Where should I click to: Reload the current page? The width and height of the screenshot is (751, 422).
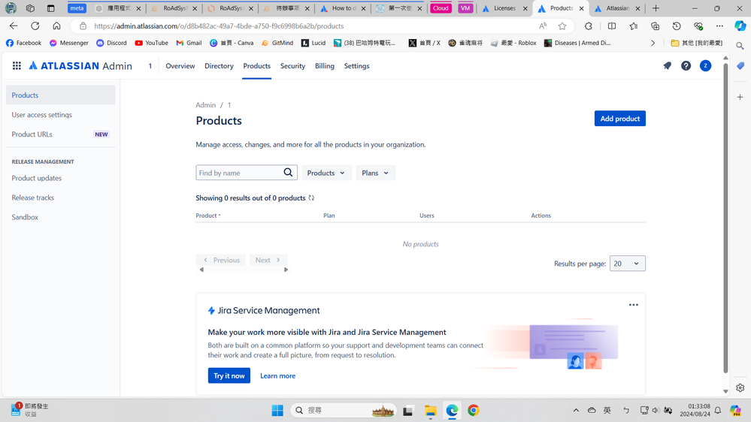pos(35,26)
